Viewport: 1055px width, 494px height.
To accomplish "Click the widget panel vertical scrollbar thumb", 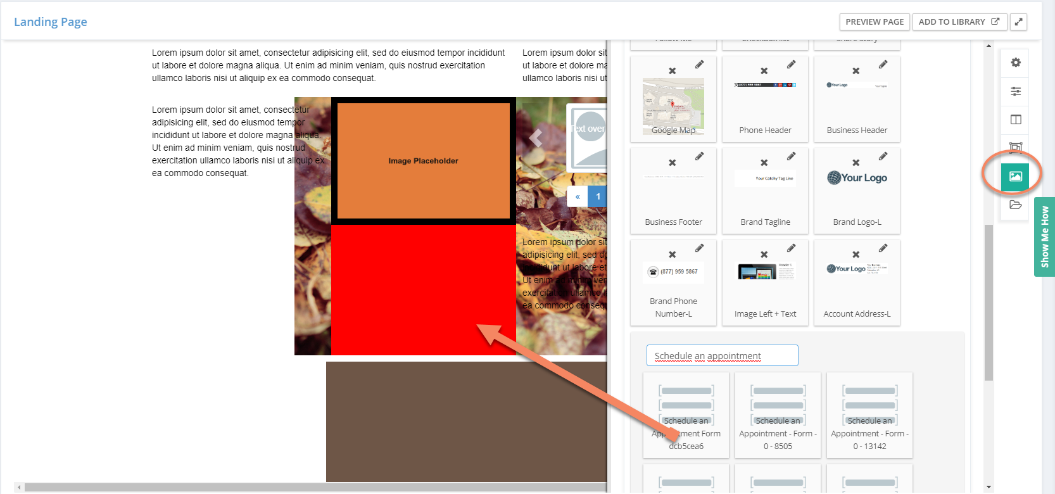I will pos(989,302).
